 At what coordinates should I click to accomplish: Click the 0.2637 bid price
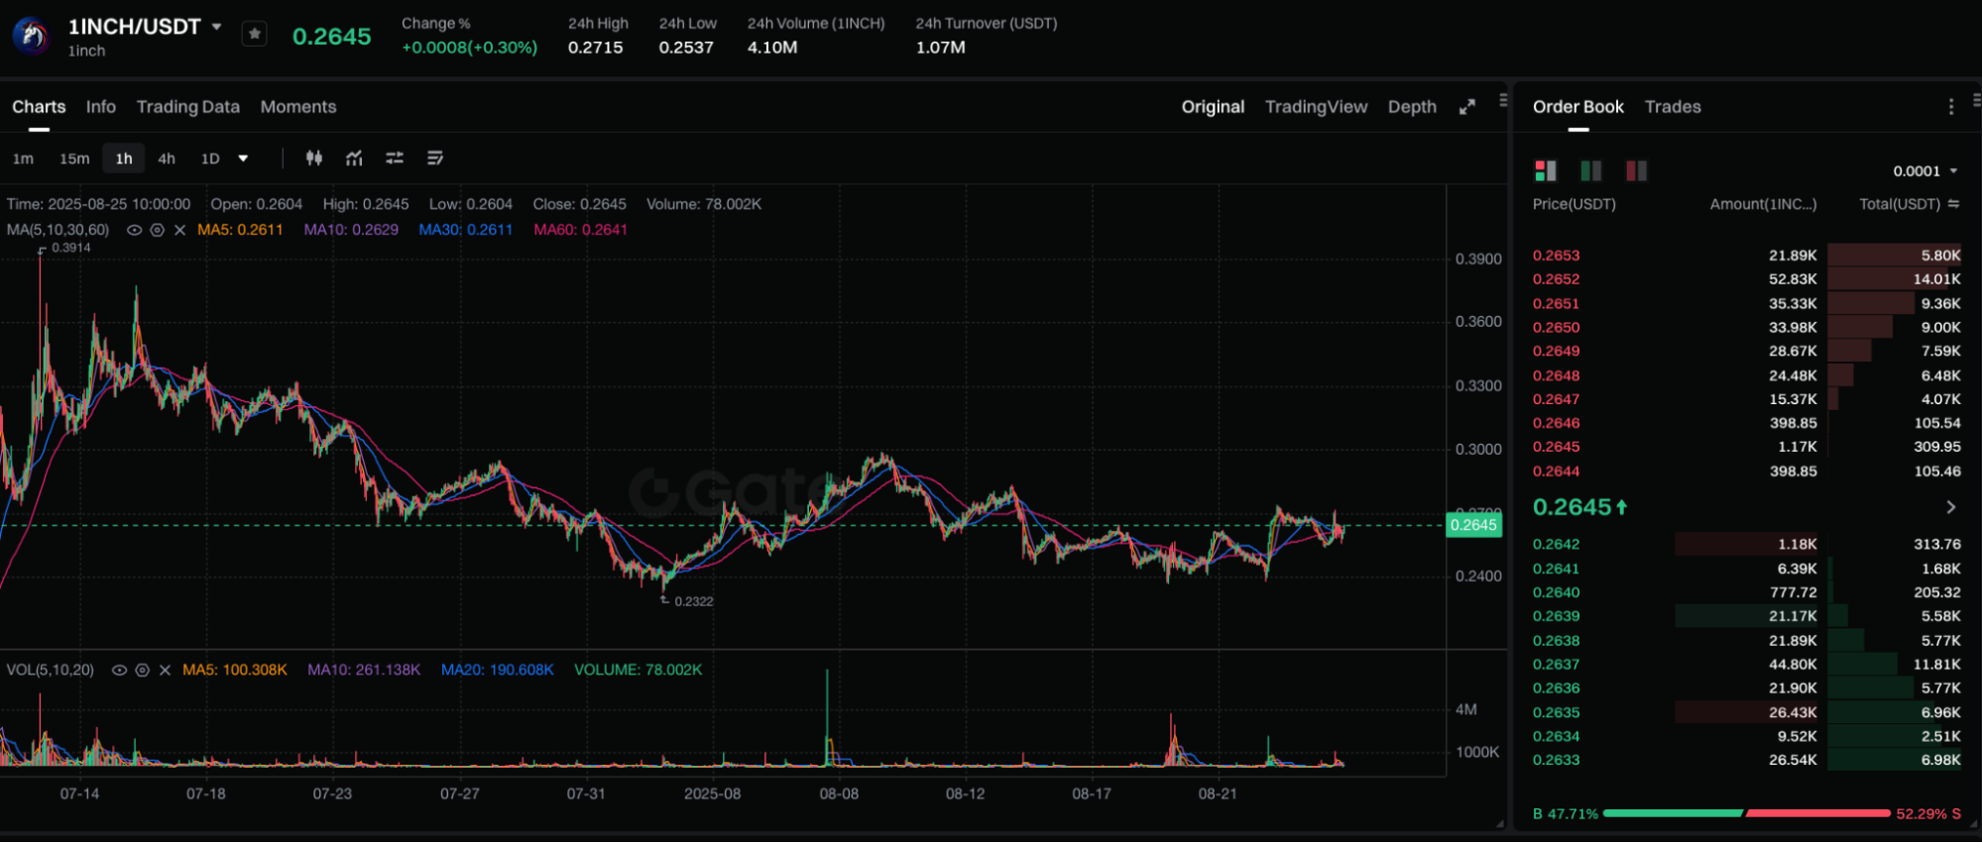pyautogui.click(x=1556, y=665)
